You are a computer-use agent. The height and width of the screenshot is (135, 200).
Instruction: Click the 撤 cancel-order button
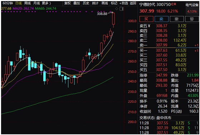point(176,19)
